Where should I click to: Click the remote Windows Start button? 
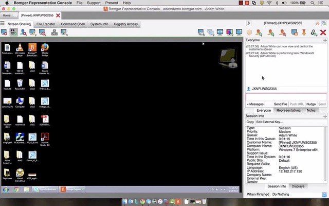pos(6,190)
